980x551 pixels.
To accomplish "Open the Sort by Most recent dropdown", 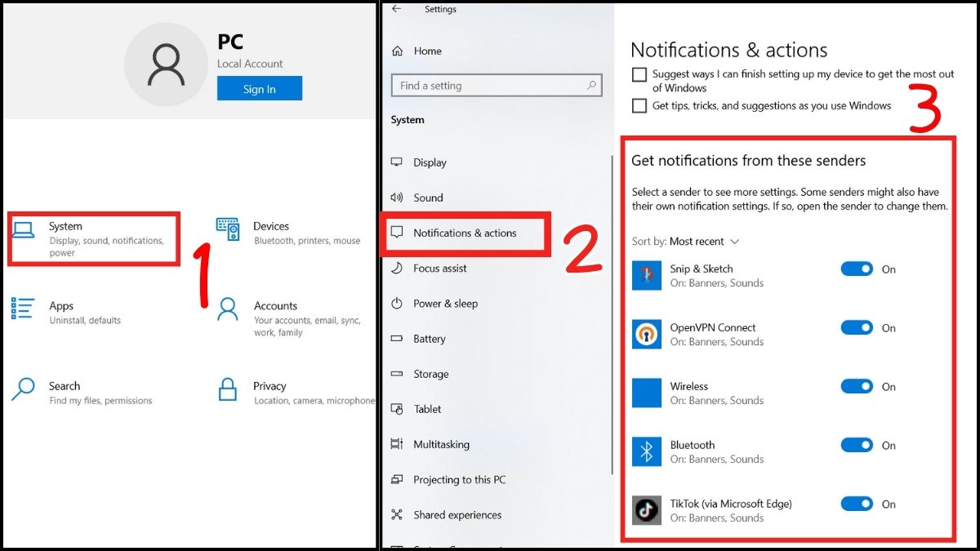I will pyautogui.click(x=704, y=242).
